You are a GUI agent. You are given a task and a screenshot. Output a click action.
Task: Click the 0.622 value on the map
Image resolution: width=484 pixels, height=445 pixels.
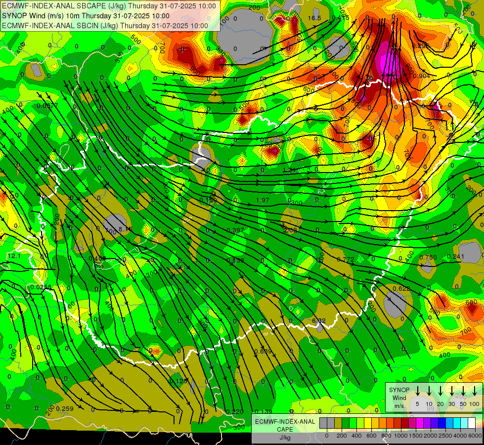pos(401,288)
